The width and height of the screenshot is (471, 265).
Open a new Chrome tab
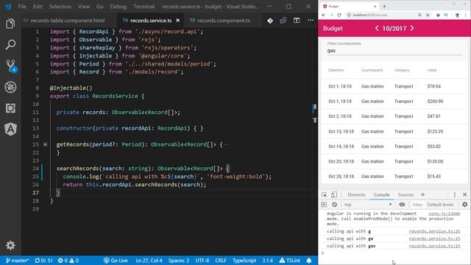(384, 6)
